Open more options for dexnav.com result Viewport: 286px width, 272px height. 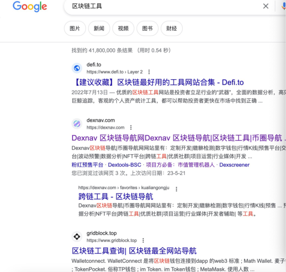(131, 127)
